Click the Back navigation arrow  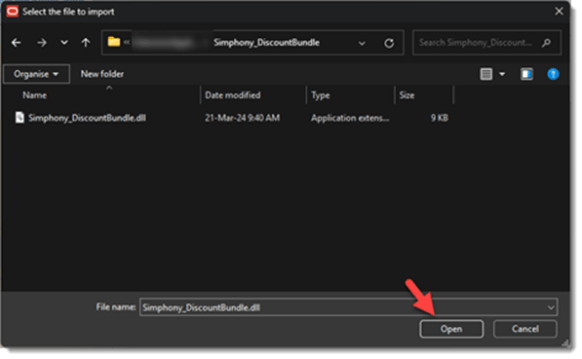tap(16, 43)
